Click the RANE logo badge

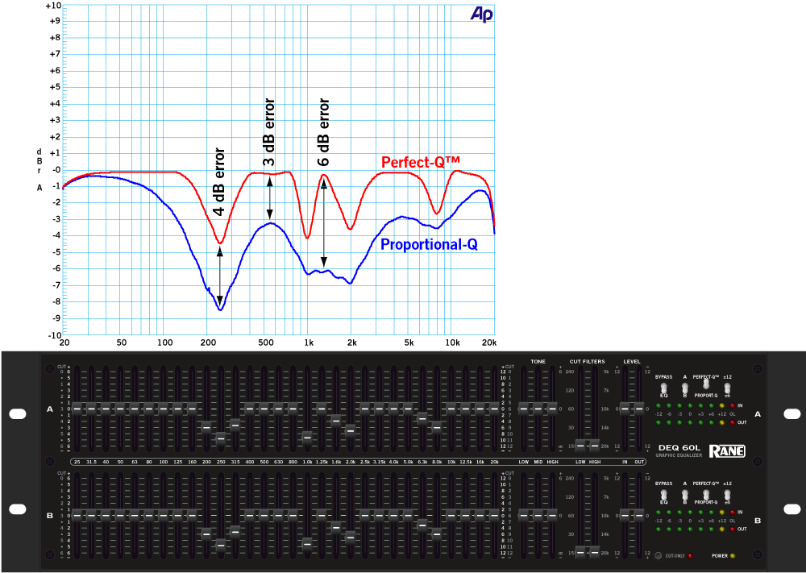click(x=727, y=451)
